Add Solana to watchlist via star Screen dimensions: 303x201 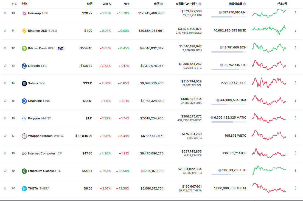coord(5,83)
